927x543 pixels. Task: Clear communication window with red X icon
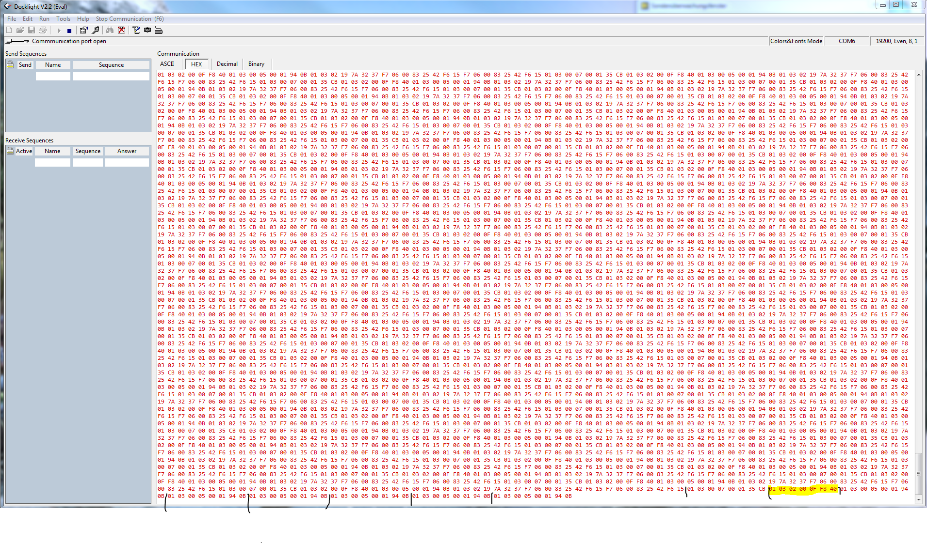coord(122,30)
